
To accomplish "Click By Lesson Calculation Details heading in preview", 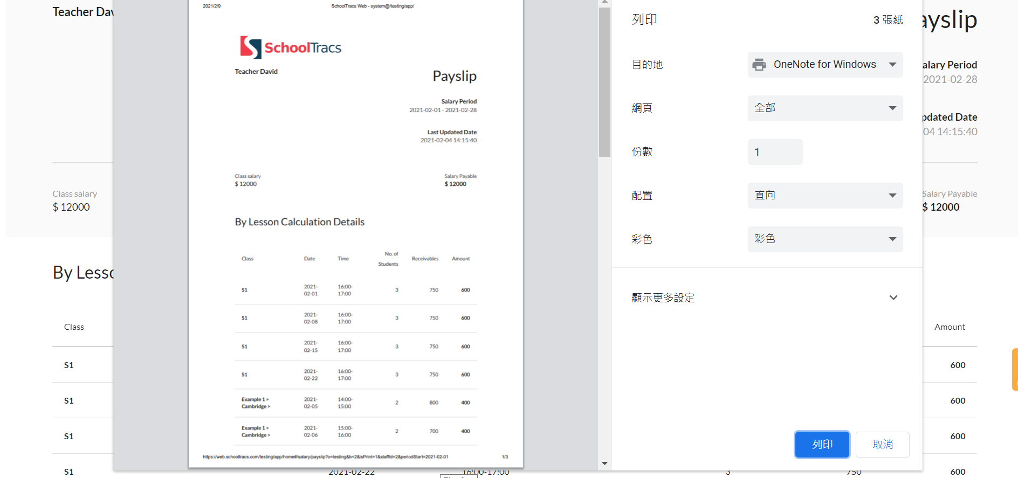I will pos(299,222).
